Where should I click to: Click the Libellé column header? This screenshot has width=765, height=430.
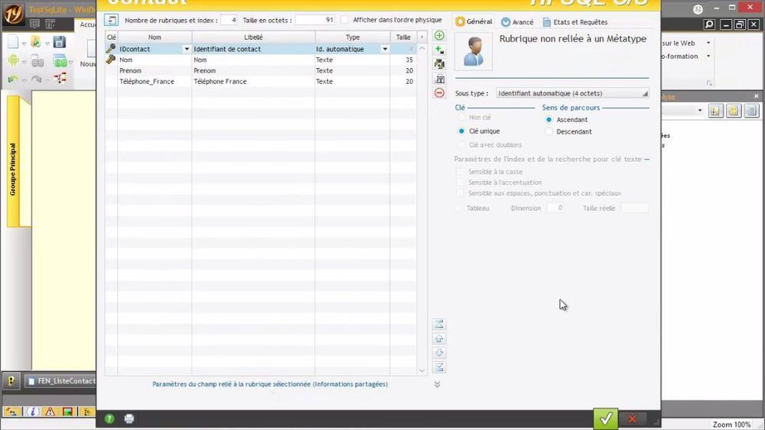(x=253, y=37)
